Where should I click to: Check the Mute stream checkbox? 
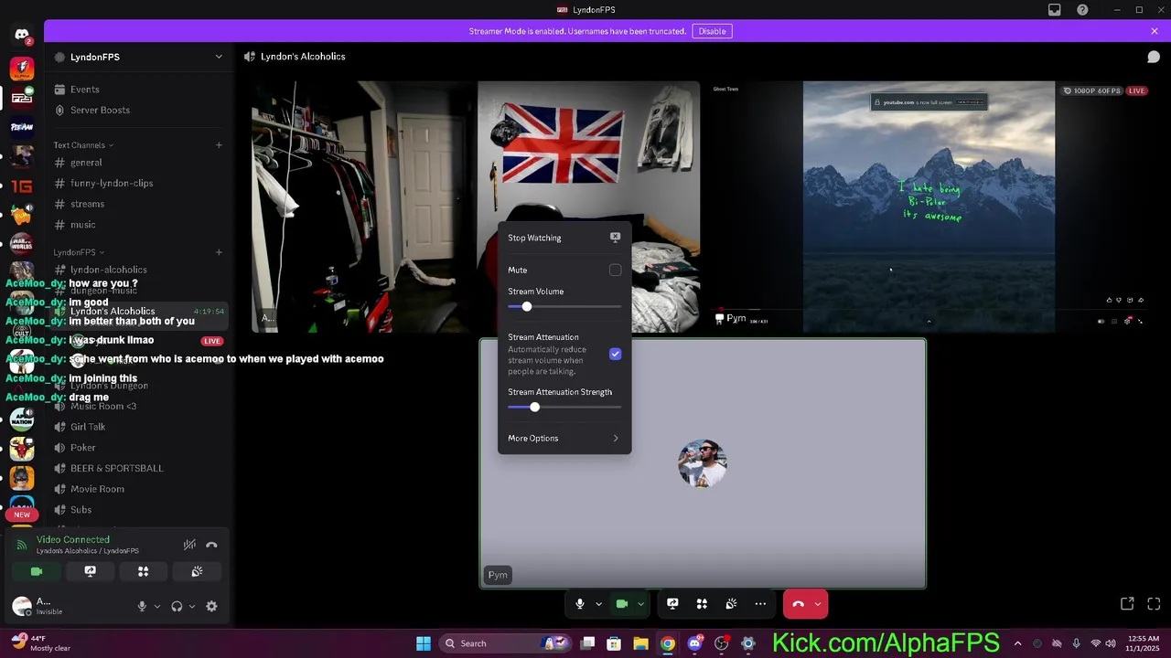coord(615,271)
